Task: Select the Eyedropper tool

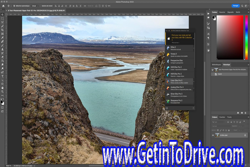Action: click(x=2, y=38)
